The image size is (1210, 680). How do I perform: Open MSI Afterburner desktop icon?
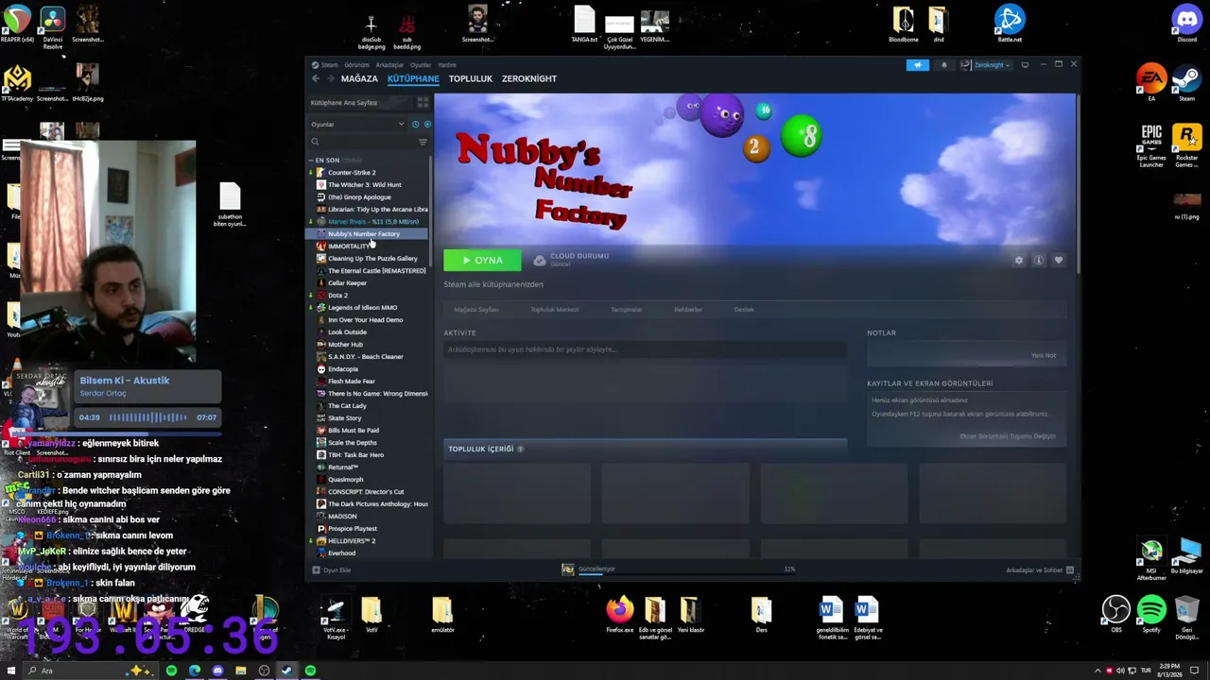pyautogui.click(x=1151, y=556)
